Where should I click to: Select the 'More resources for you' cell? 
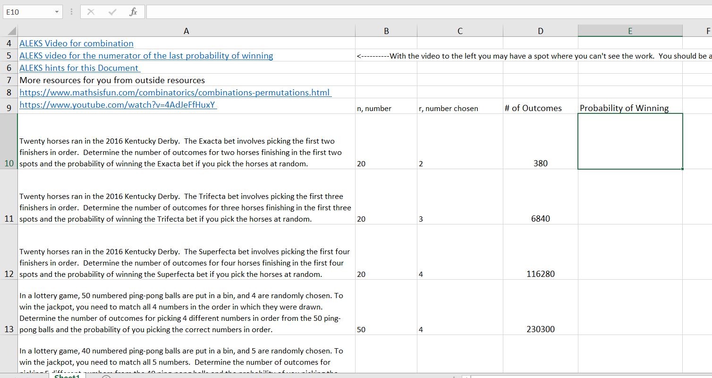click(186, 80)
